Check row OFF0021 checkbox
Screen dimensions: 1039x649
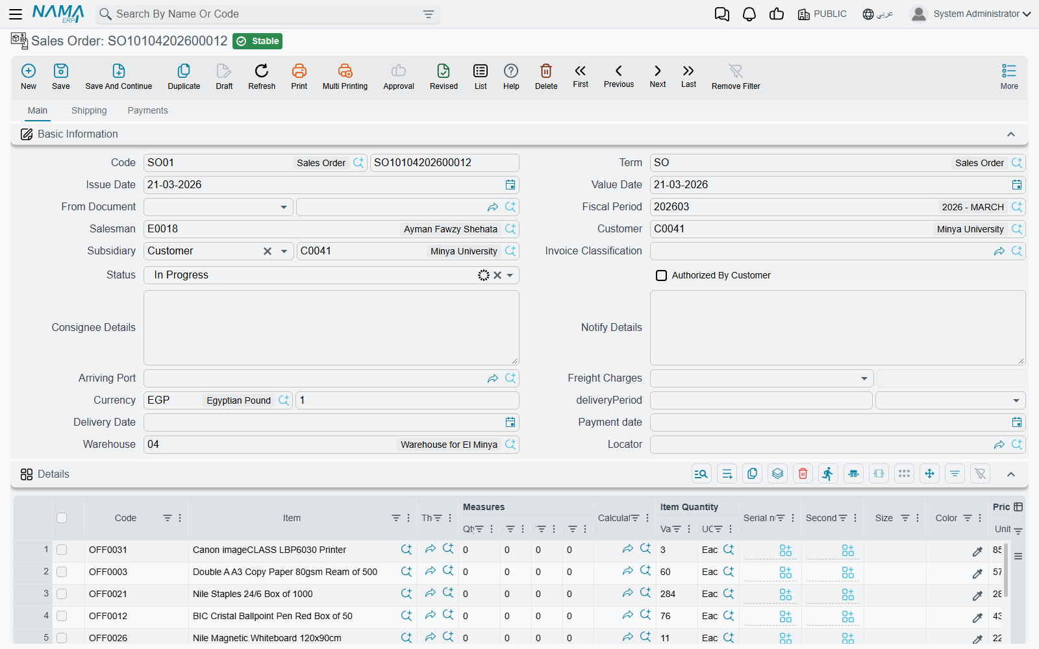pos(62,594)
